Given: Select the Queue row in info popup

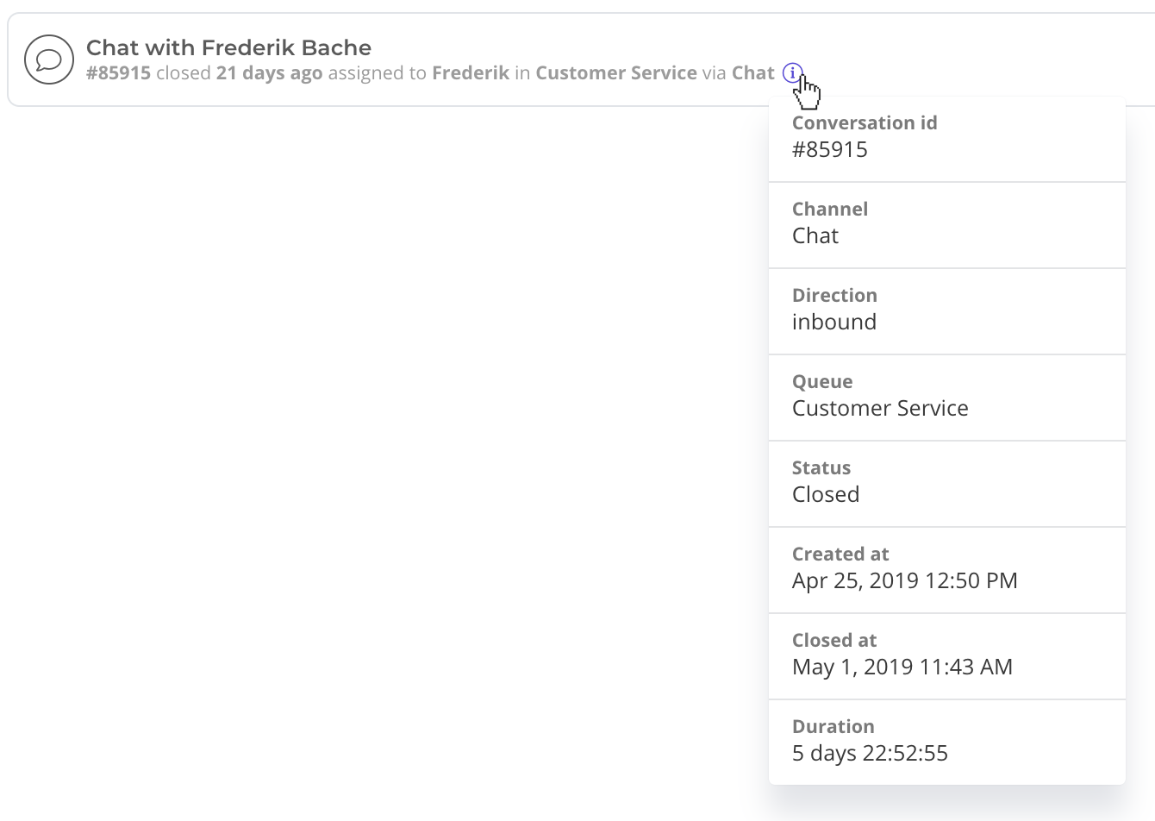Looking at the screenshot, I should click(x=947, y=398).
